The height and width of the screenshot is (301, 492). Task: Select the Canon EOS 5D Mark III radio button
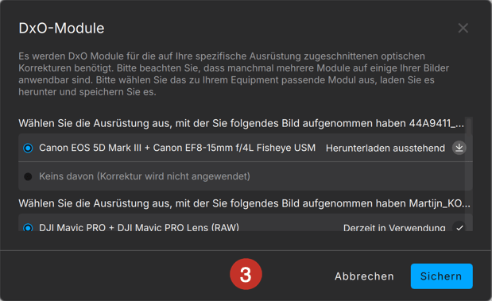(28, 148)
